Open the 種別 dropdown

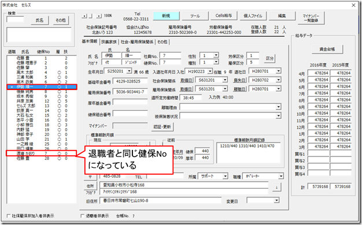click(216, 62)
